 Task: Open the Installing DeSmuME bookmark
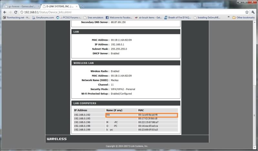209,17
